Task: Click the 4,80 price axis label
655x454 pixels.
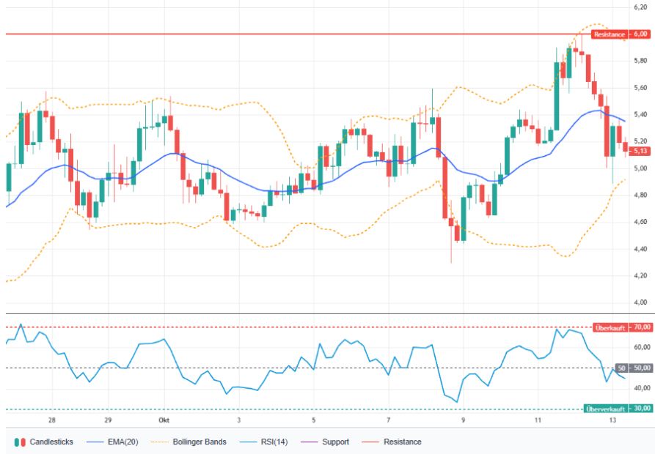Action: tap(640, 195)
